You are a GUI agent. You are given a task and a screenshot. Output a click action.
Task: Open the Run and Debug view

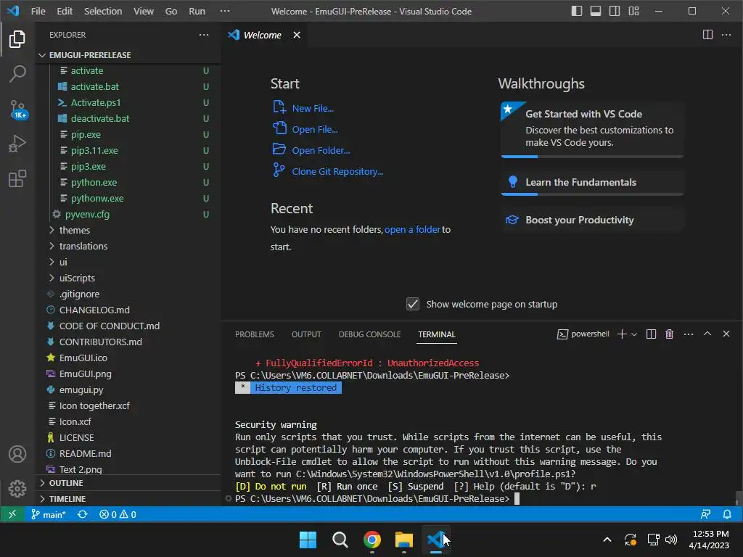[17, 144]
